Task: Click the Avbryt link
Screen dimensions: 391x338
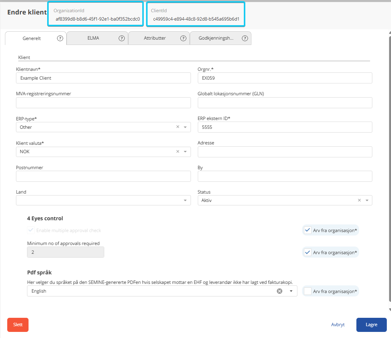Action: click(x=338, y=325)
